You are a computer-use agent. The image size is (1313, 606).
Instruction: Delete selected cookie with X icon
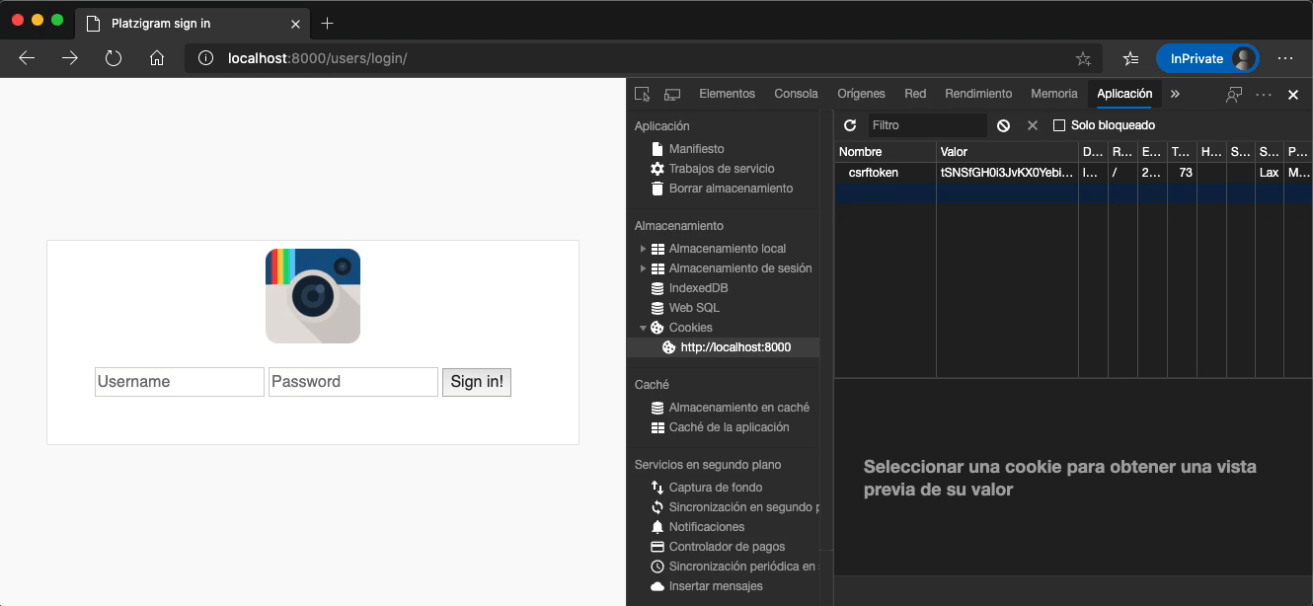(1033, 125)
